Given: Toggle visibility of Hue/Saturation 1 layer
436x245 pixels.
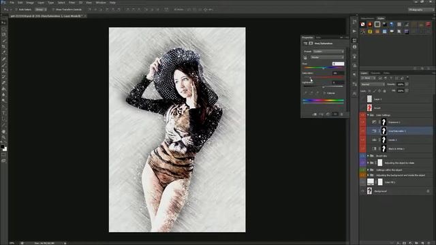Looking at the screenshot, I should click(x=362, y=131).
